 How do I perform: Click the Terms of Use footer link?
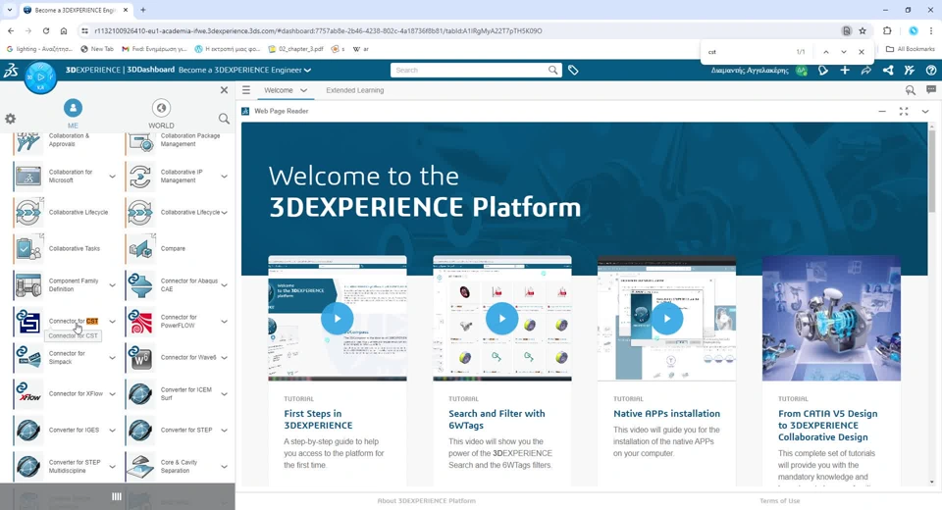click(779, 500)
